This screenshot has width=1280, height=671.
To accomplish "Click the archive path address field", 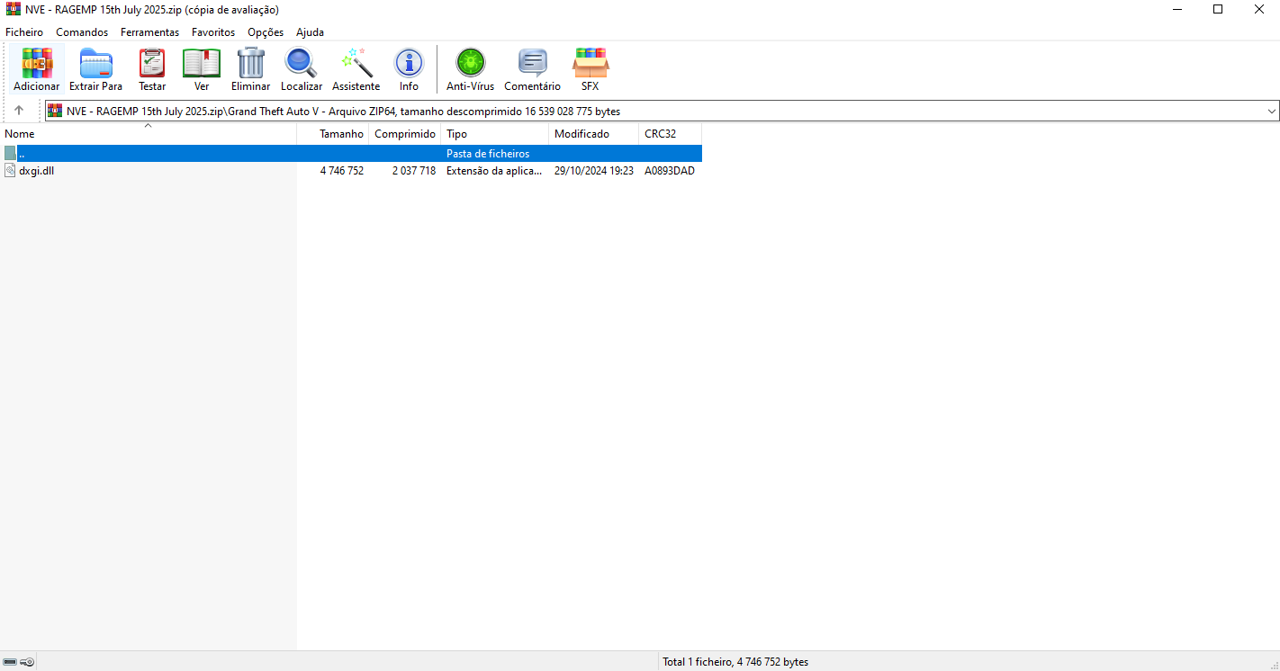I will click(663, 111).
